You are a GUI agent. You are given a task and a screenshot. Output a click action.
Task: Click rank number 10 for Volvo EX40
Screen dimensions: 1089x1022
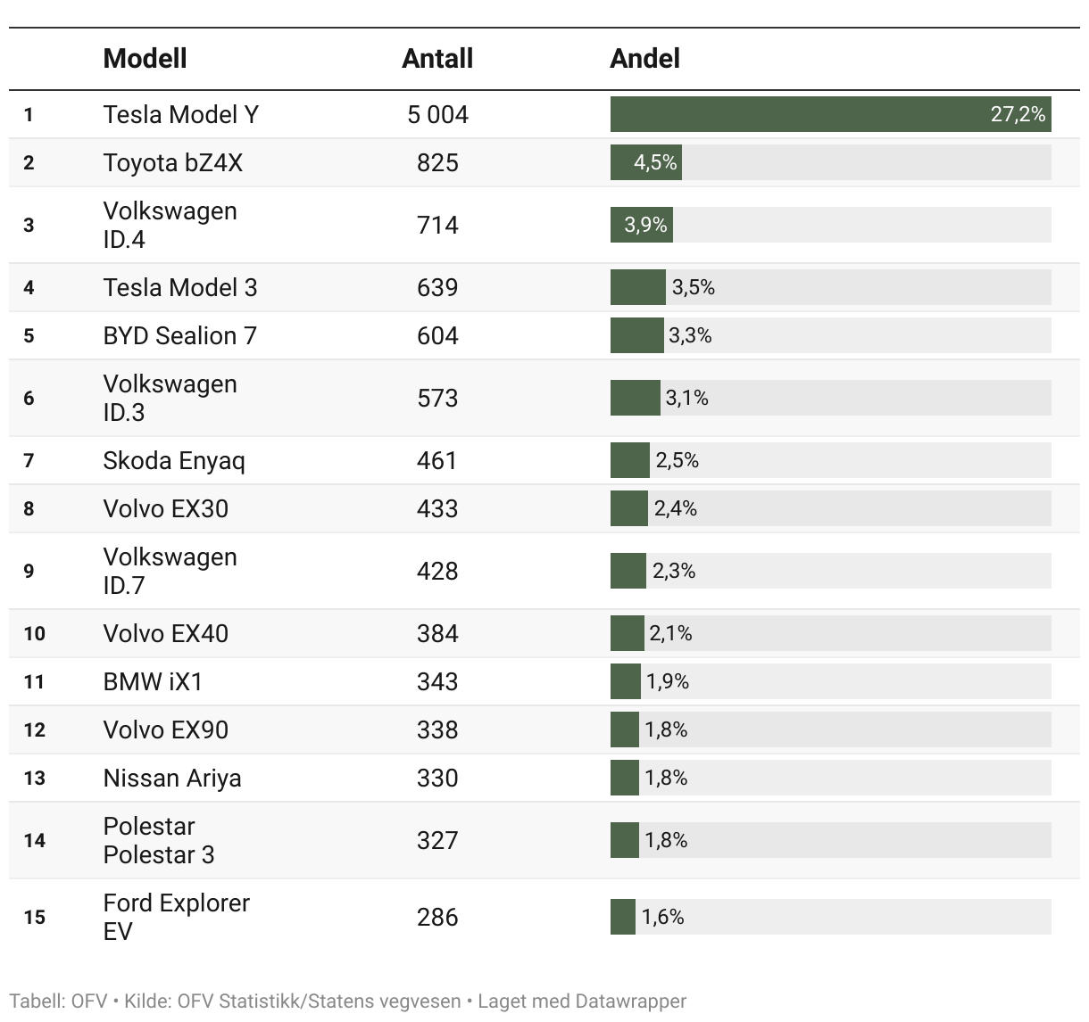(34, 634)
